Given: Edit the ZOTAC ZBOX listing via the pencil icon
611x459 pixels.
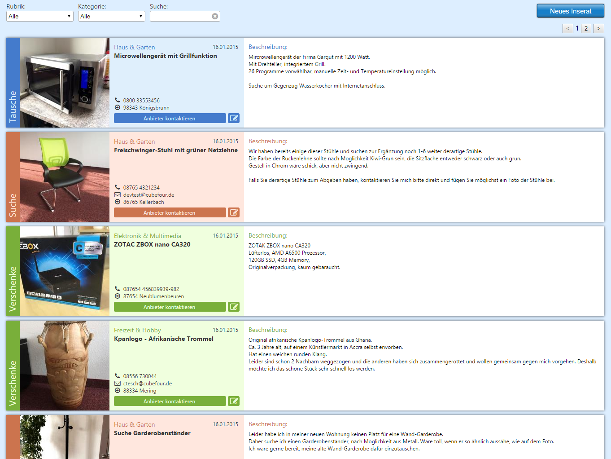Looking at the screenshot, I should [x=234, y=307].
